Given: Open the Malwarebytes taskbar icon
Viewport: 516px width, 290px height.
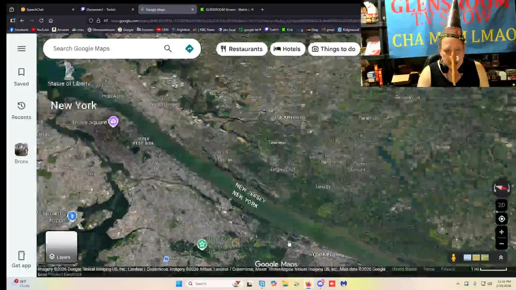Looking at the screenshot, I should click(343, 284).
